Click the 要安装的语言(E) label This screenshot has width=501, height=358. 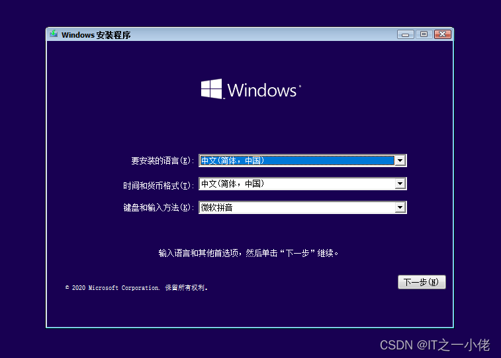click(162, 161)
